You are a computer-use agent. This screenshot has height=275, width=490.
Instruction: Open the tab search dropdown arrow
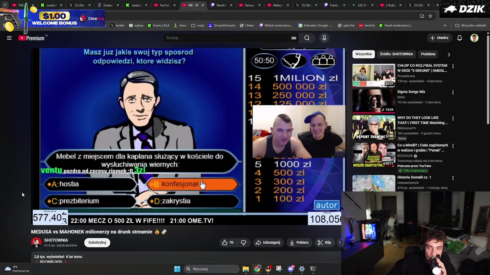[x=5, y=5]
